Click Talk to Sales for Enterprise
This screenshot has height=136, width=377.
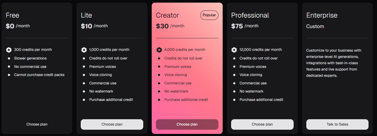337,124
